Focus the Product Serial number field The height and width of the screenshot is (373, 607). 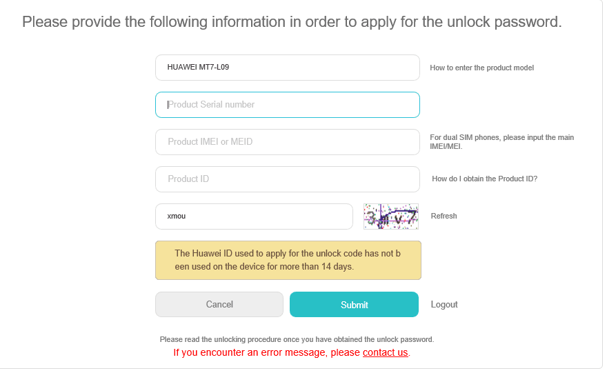288,105
